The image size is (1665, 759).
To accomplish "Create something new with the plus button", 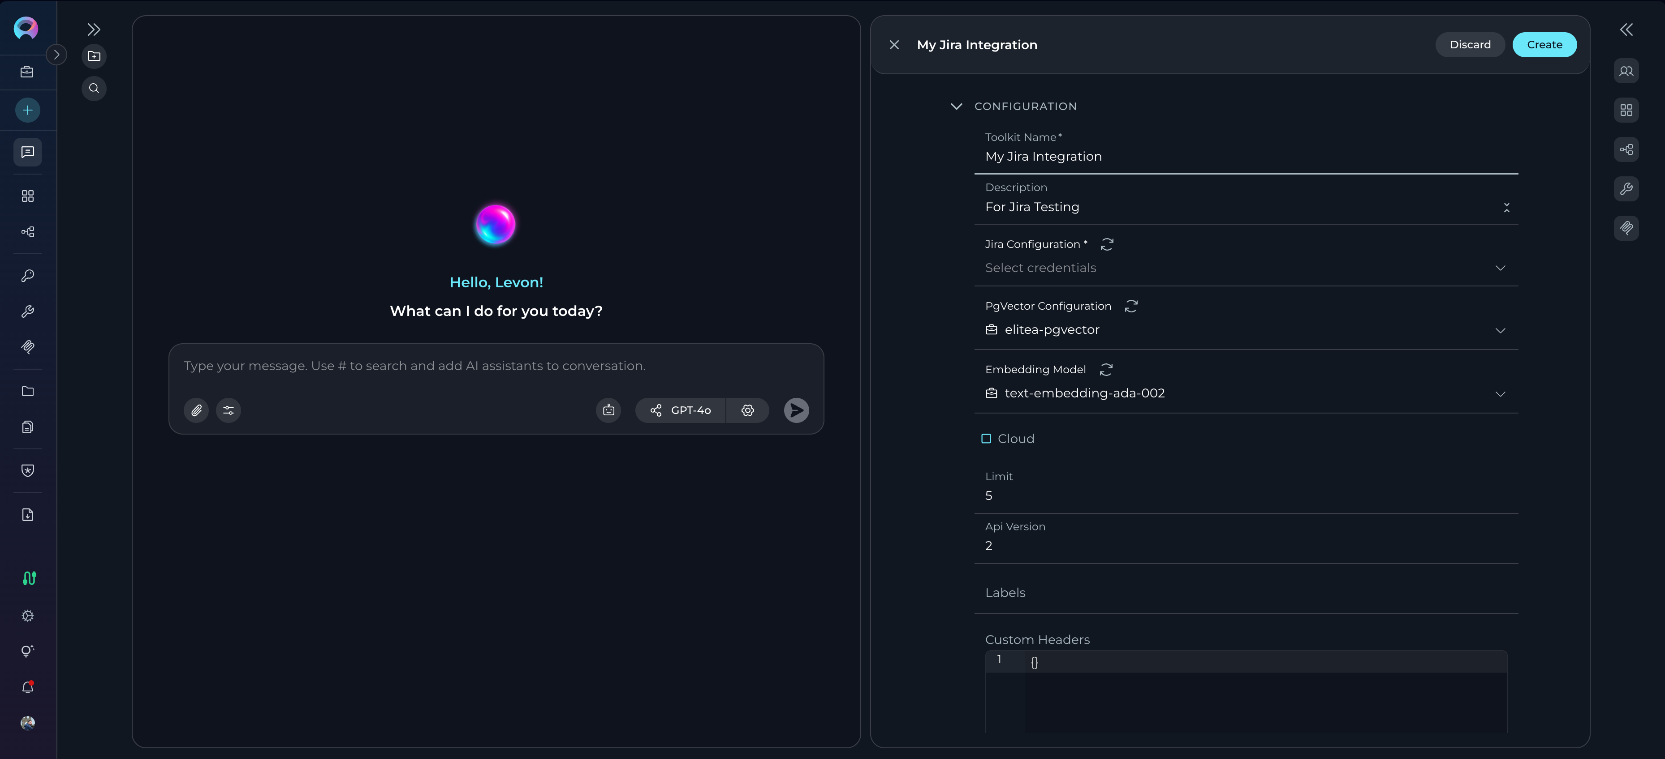I will click(x=27, y=110).
